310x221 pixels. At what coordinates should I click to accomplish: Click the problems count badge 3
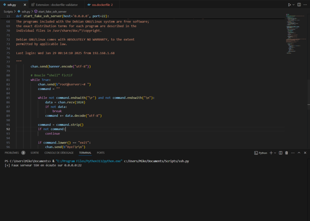click(x=23, y=153)
